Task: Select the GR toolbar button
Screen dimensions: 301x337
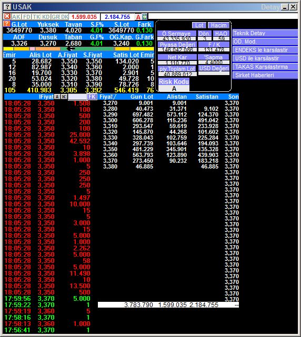Action: (x=56, y=17)
